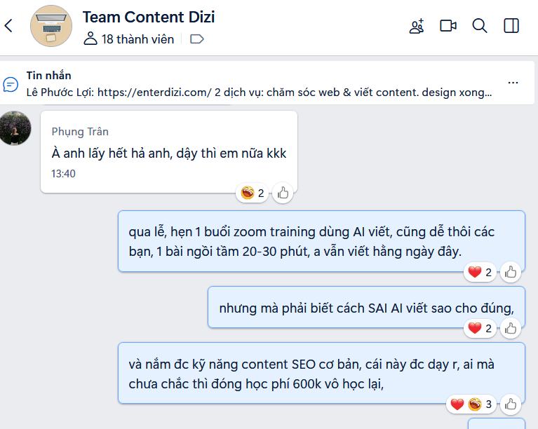Open the pinned Tin nhắn message

click(x=258, y=83)
